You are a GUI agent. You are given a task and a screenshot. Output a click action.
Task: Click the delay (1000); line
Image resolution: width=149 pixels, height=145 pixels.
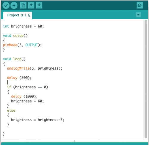(x=24, y=97)
